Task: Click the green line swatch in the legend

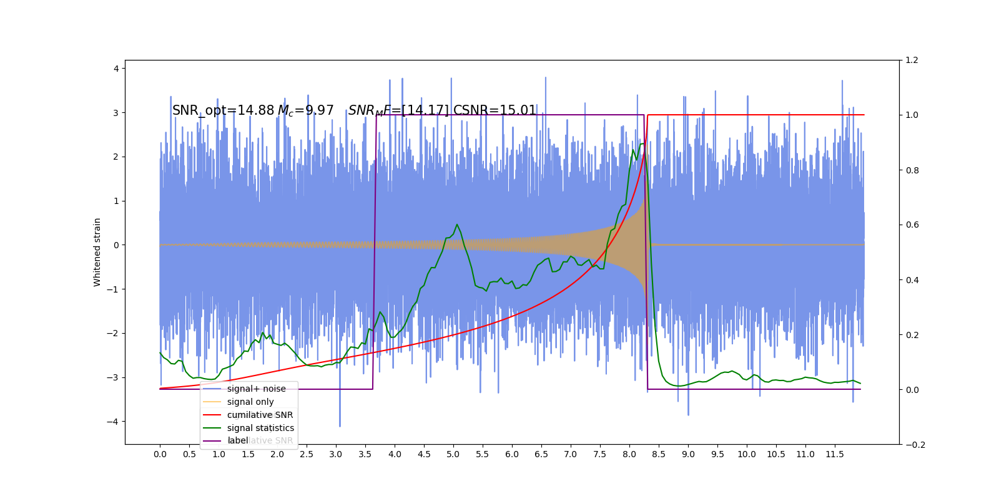Action: 212,428
